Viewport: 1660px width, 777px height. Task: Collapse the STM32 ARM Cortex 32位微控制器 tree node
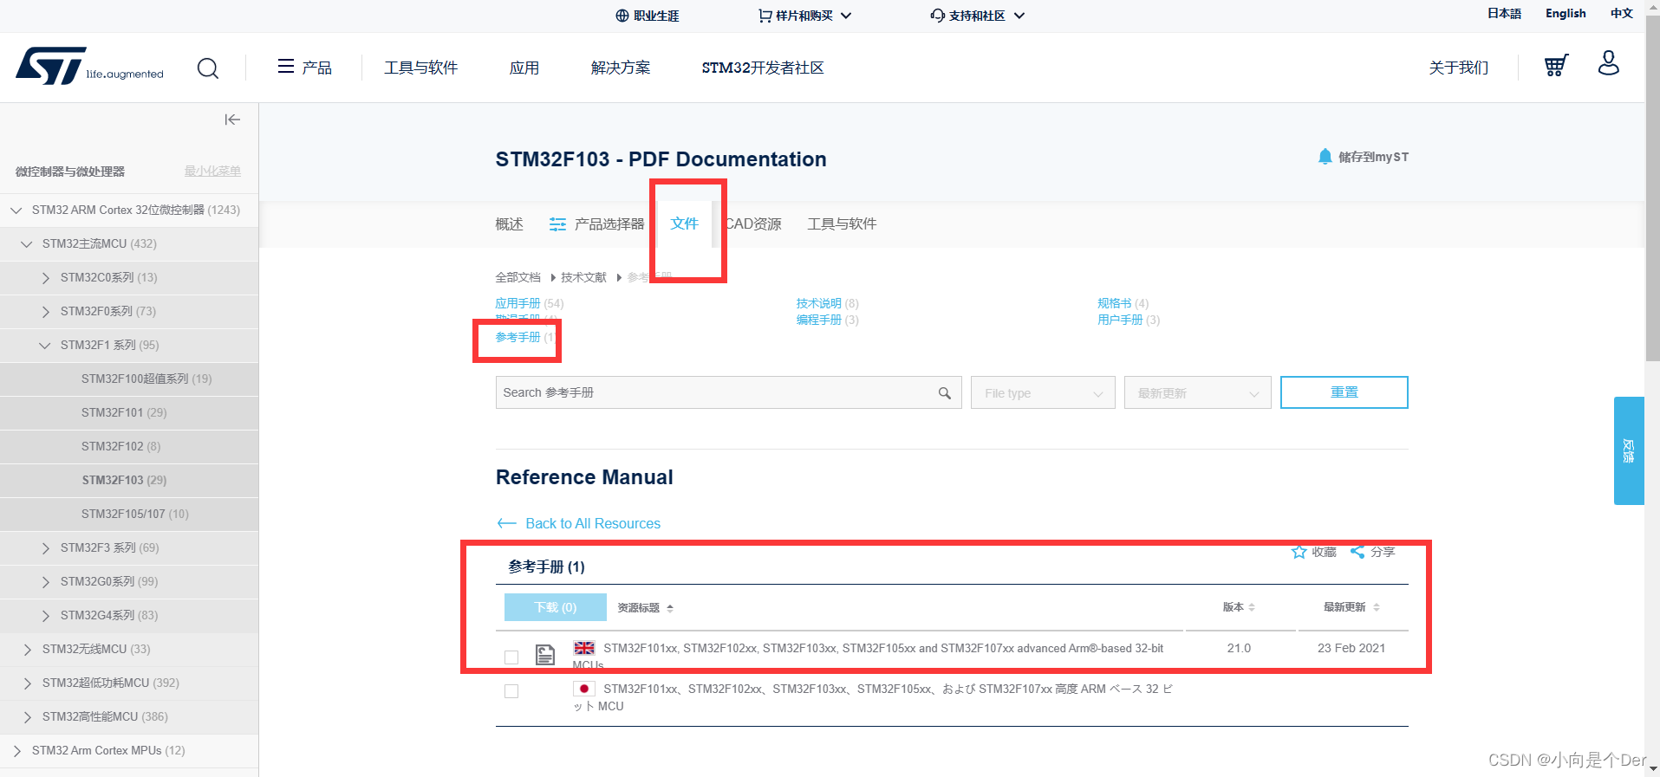click(16, 210)
